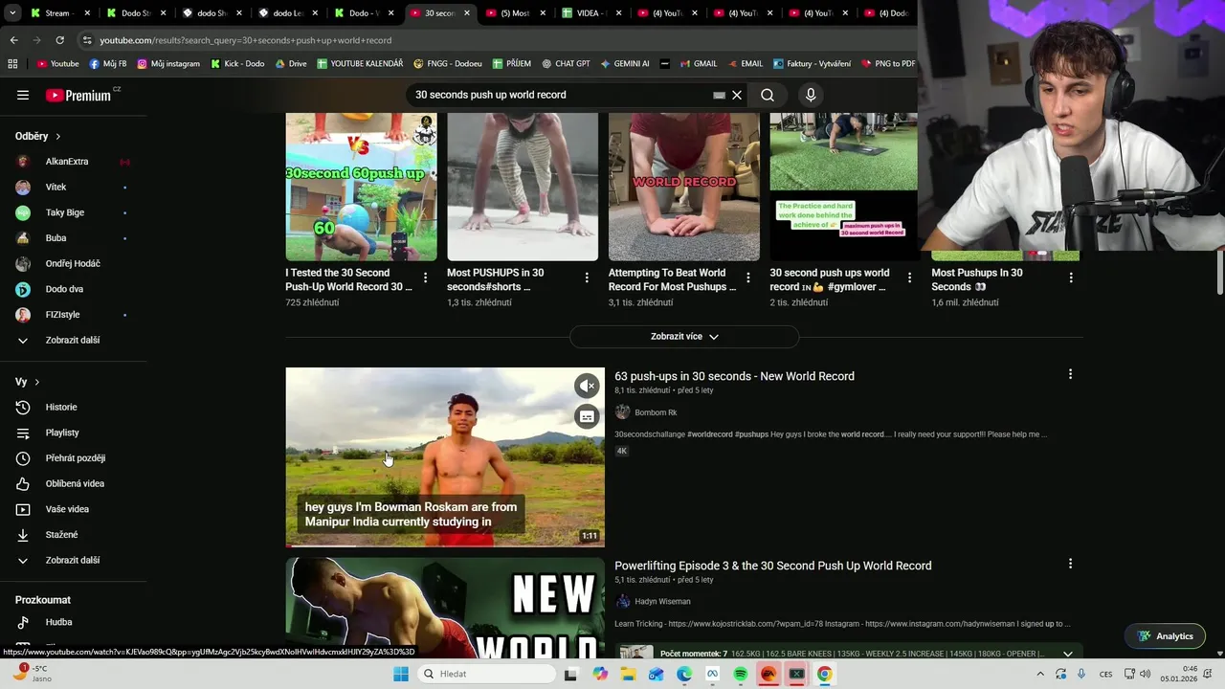
Task: Open File Explorer from taskbar
Action: (x=628, y=674)
